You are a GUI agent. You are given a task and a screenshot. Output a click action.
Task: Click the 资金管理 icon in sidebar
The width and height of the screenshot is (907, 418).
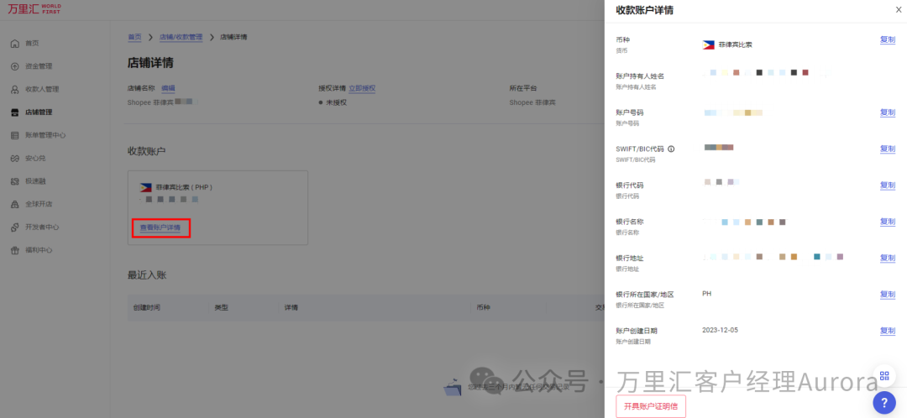click(x=15, y=66)
